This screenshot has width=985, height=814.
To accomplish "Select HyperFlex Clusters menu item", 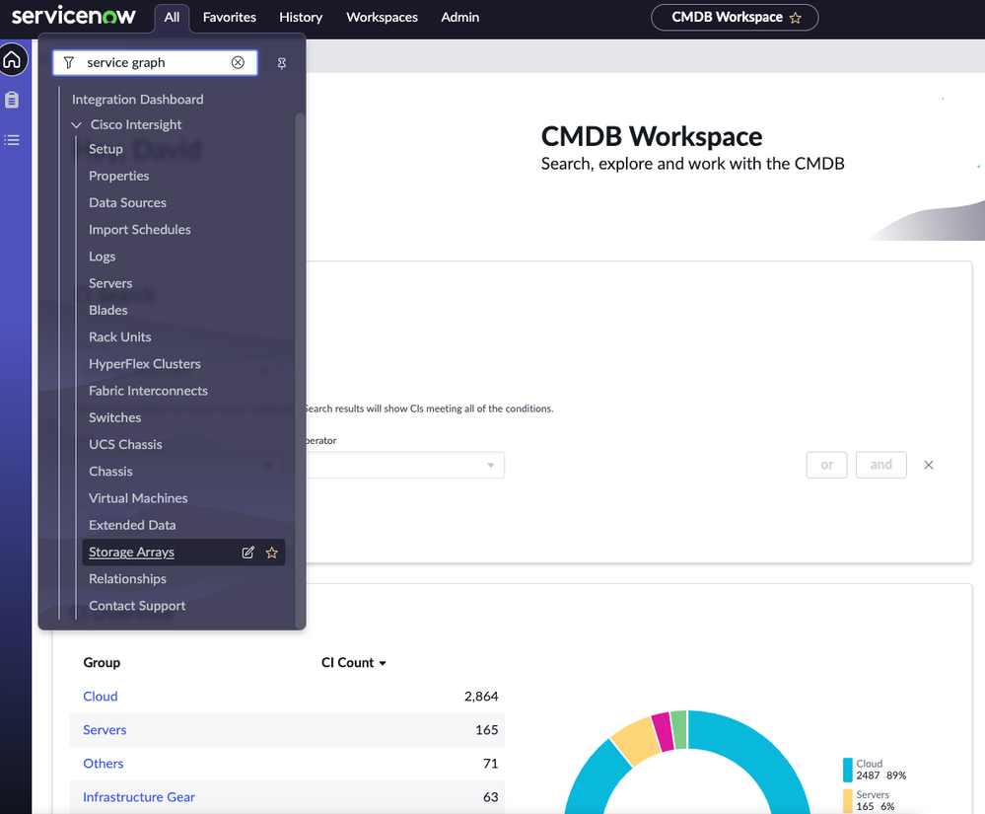I will 145,364.
